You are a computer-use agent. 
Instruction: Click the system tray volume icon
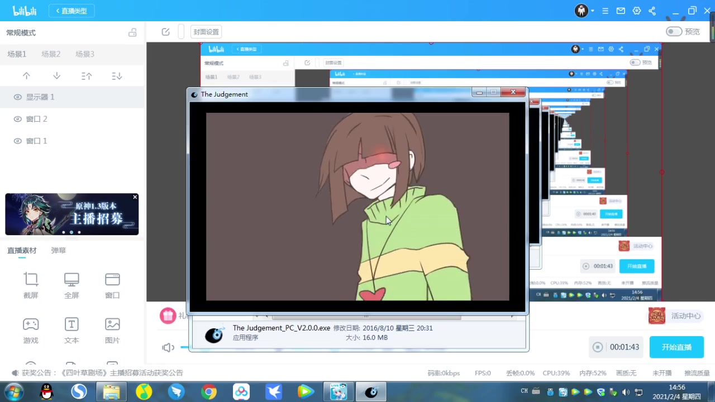(626, 392)
